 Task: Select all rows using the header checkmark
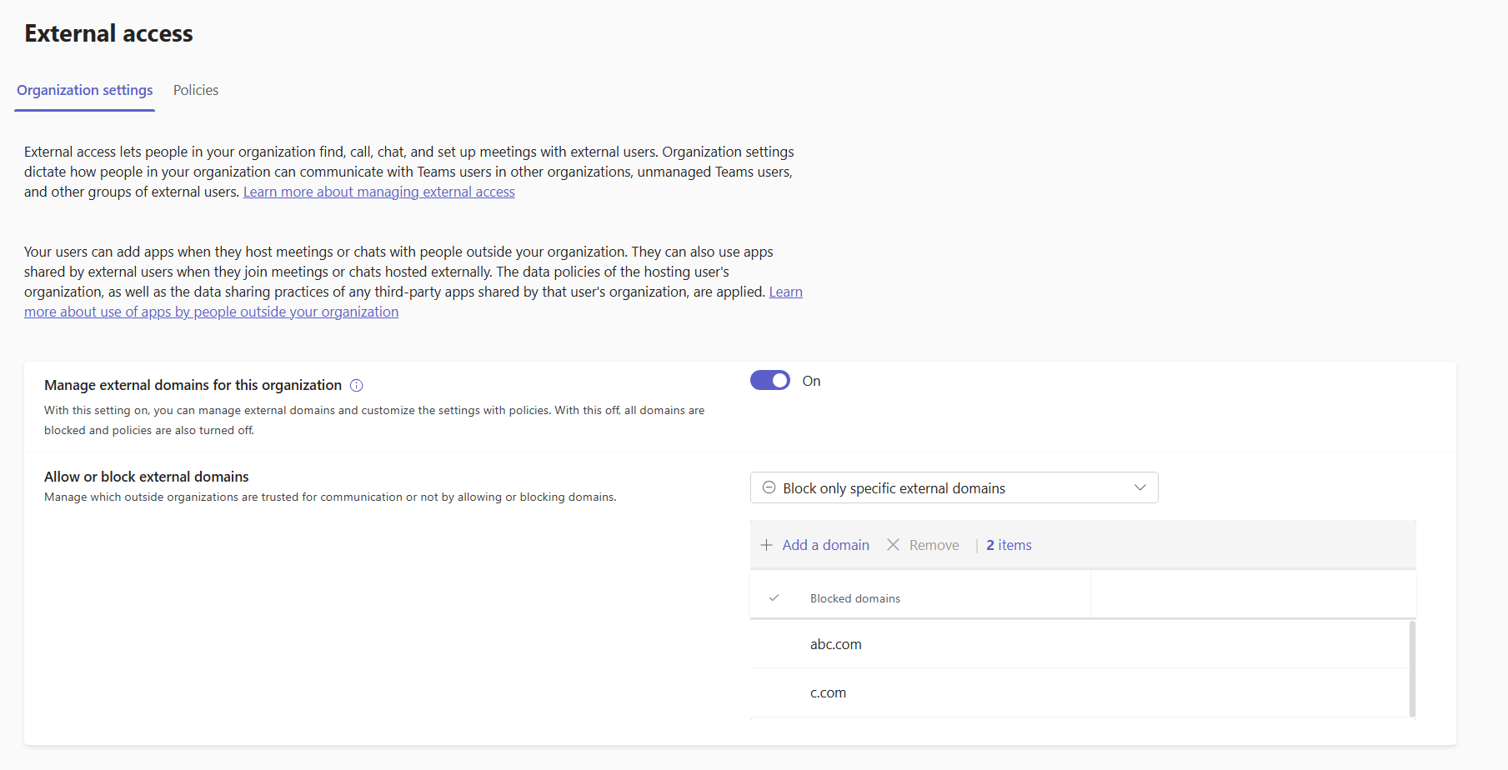(774, 598)
